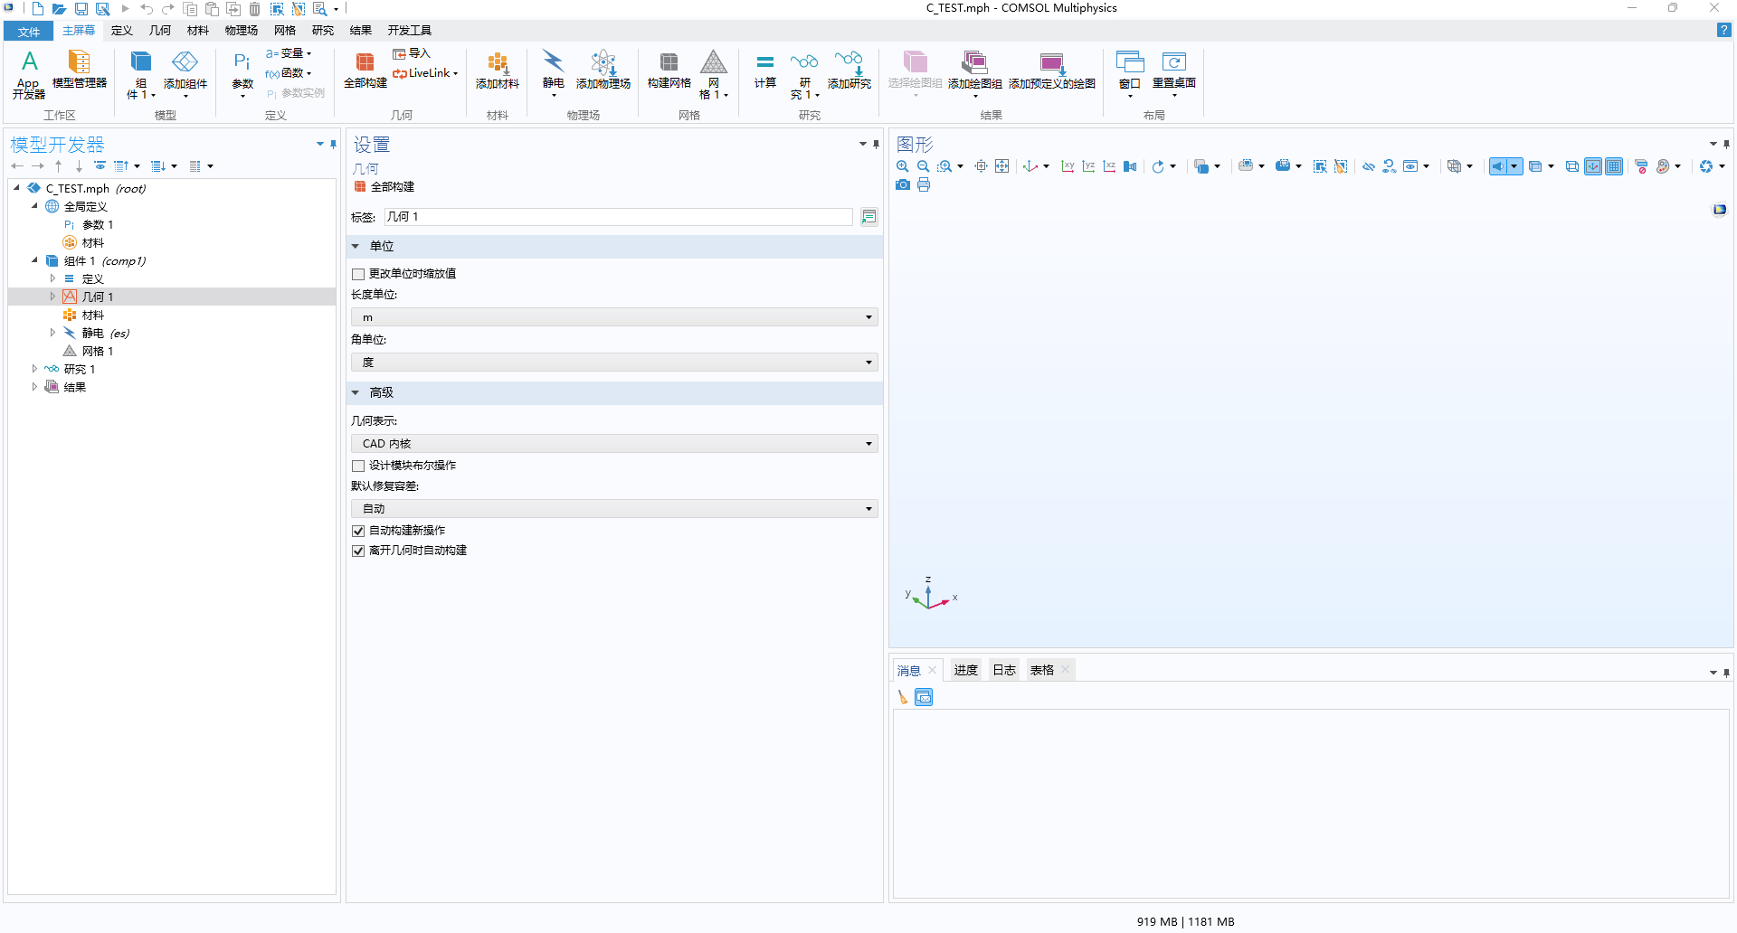Click the 标签 input field containing 几何 1

617,217
